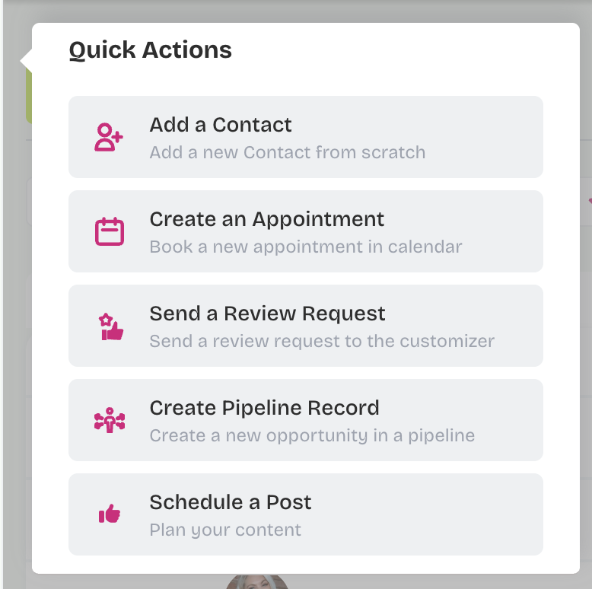Click the thumbs-up Schedule Post icon
The width and height of the screenshot is (592, 589).
(x=110, y=514)
